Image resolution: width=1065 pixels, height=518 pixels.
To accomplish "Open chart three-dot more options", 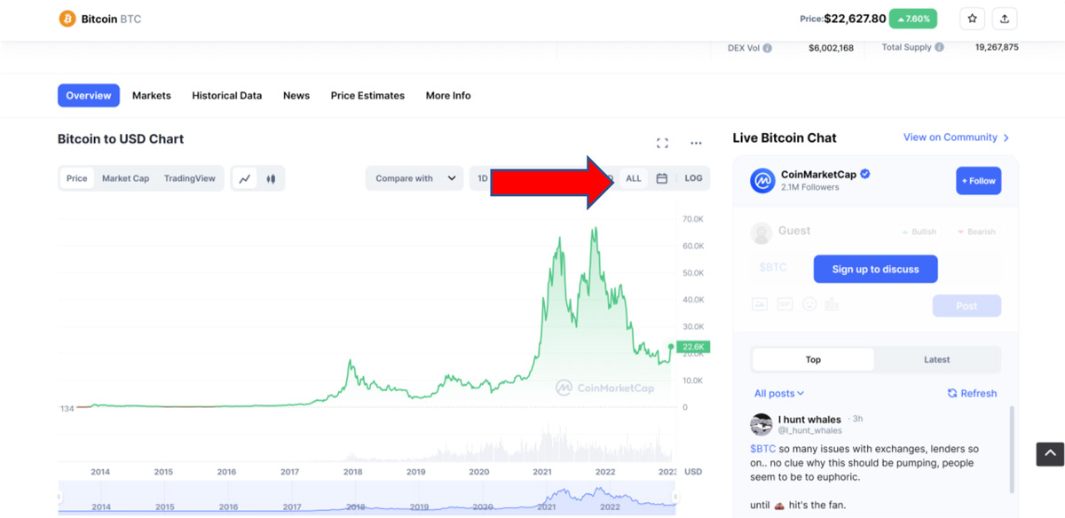I will coord(696,143).
